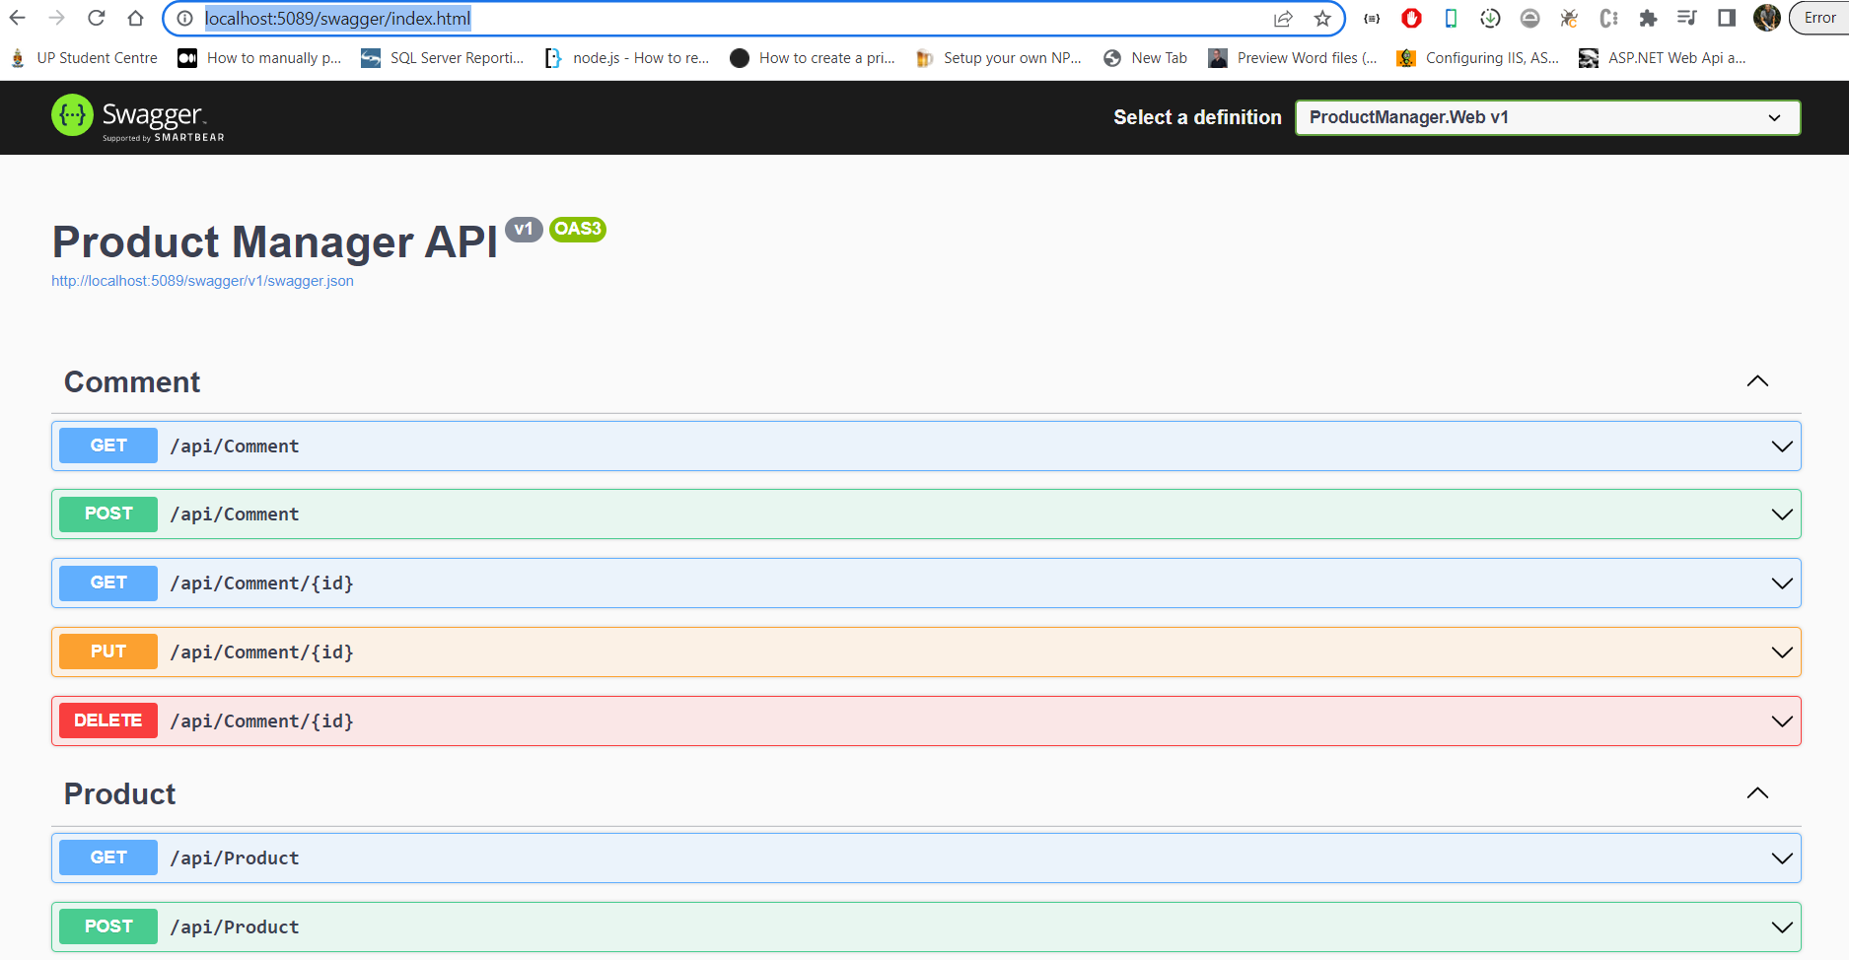Click the v1 version badge

(x=524, y=229)
